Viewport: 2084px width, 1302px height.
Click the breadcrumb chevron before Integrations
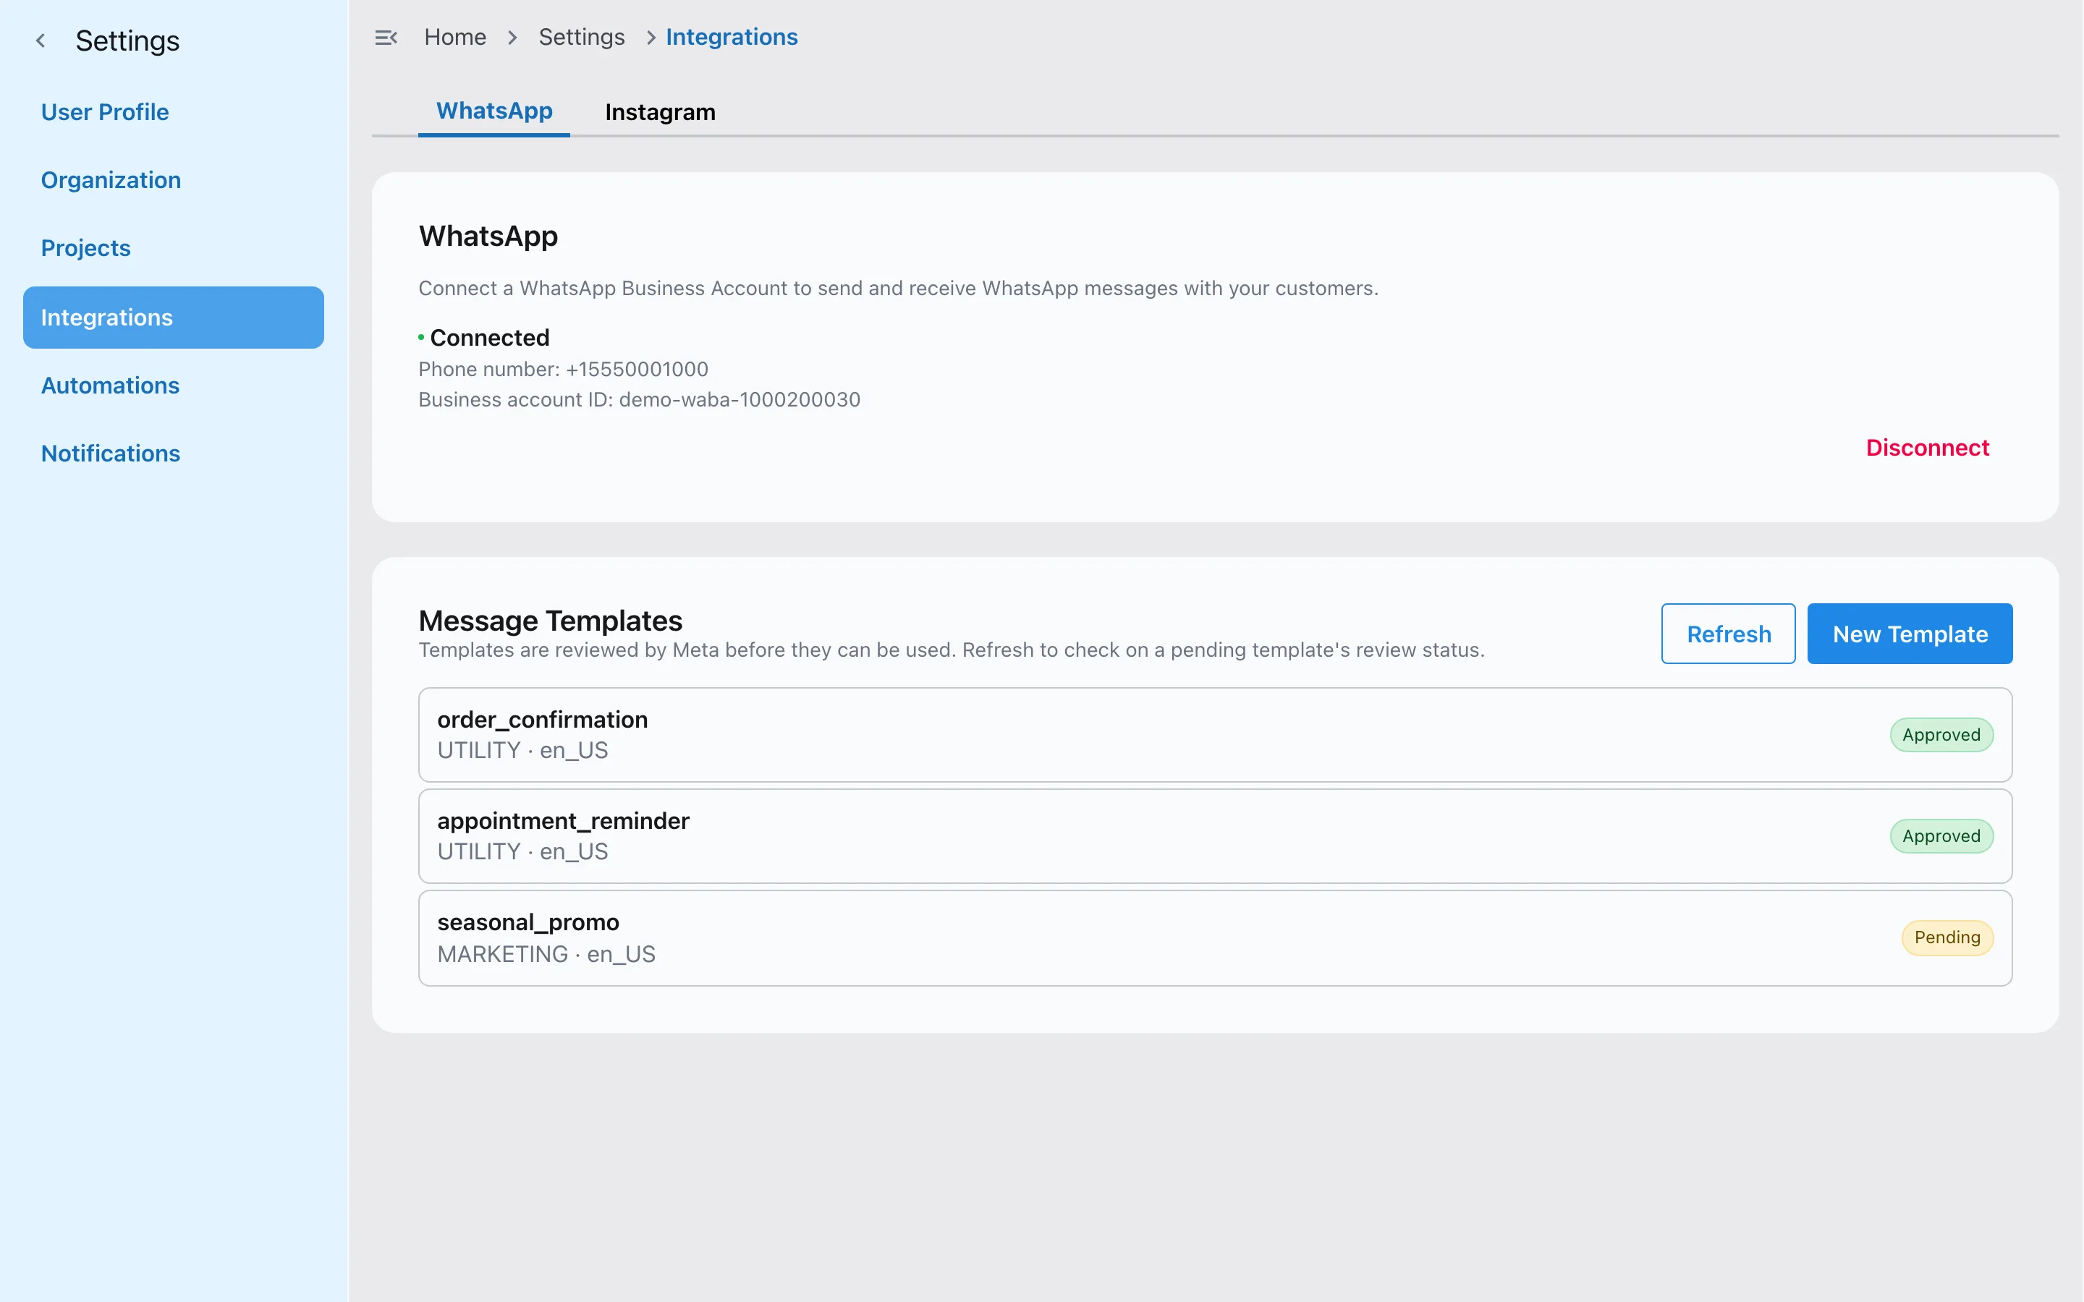pos(651,37)
